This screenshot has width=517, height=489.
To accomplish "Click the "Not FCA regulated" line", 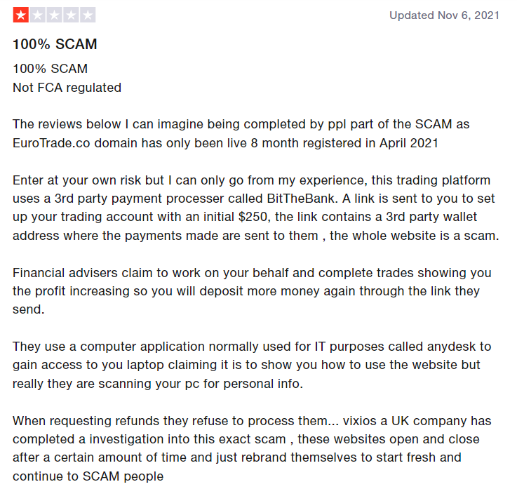I will pyautogui.click(x=67, y=88).
